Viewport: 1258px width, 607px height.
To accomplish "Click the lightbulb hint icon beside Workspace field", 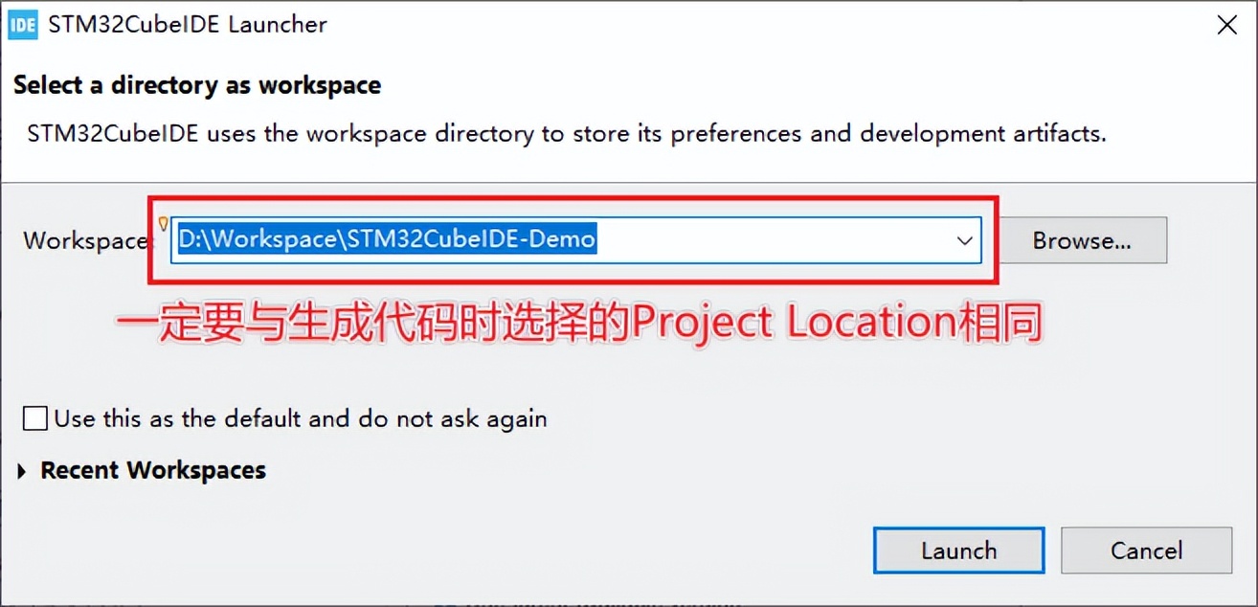I will tap(165, 222).
